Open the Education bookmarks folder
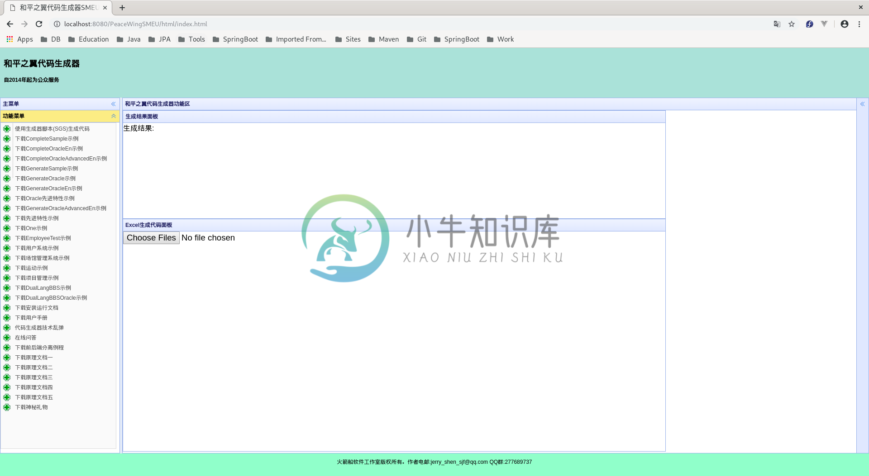This screenshot has width=869, height=476. click(x=89, y=39)
